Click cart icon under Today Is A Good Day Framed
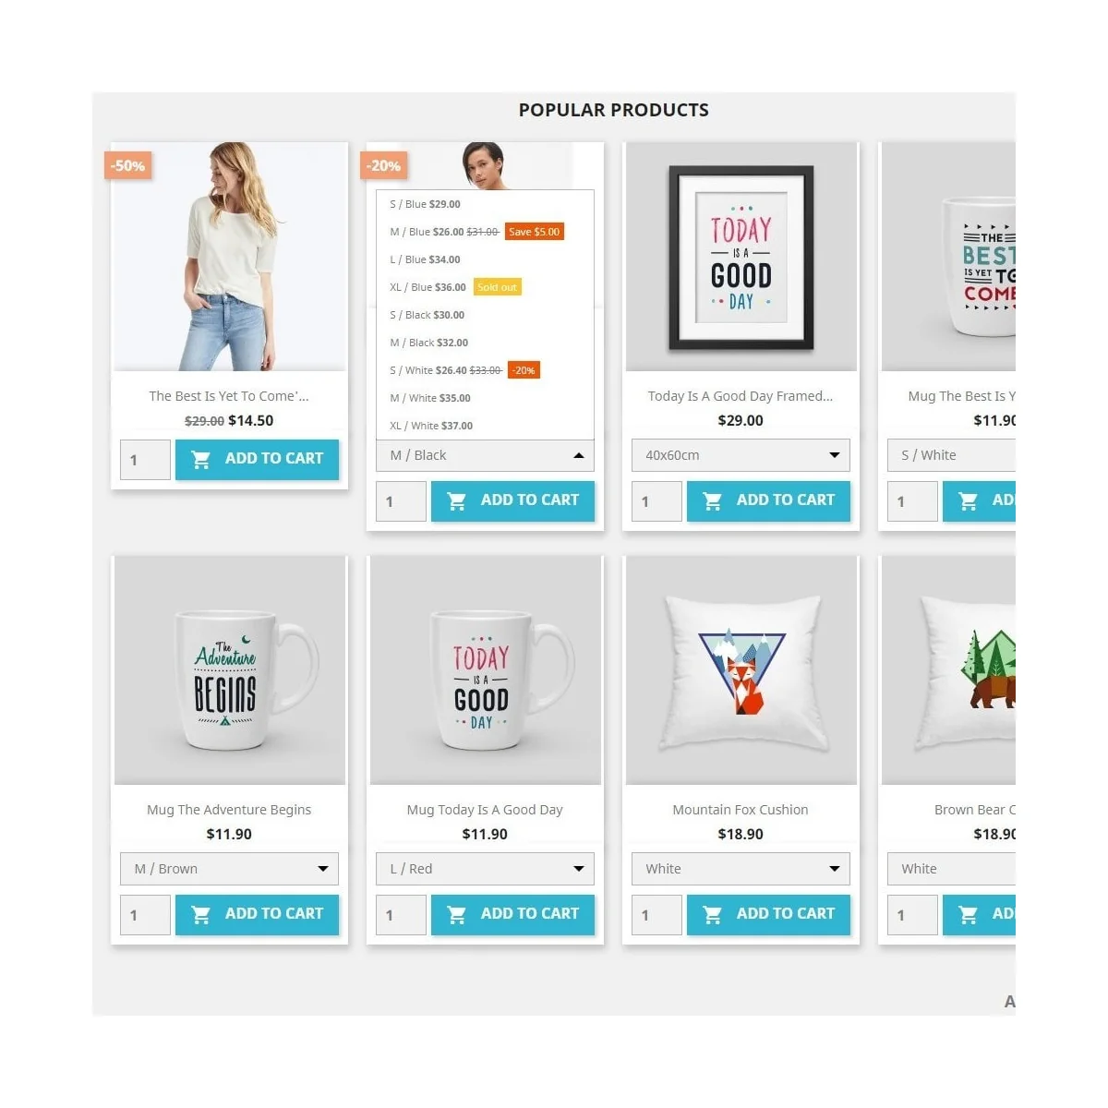Image resolution: width=1108 pixels, height=1108 pixels. 712,500
